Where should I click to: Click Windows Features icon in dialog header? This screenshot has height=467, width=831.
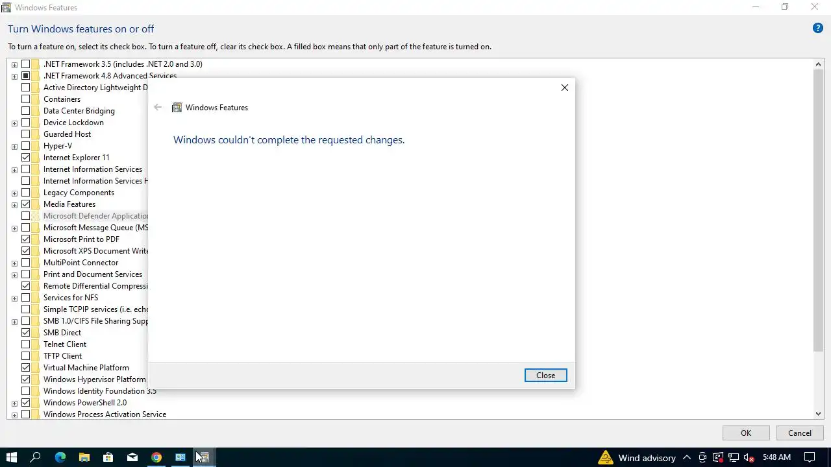click(177, 108)
